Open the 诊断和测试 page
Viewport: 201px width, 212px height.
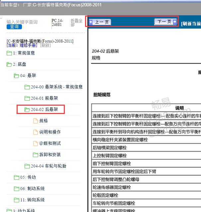point(50,143)
